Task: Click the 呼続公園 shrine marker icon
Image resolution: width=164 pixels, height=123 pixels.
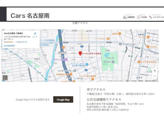Action: point(113,62)
